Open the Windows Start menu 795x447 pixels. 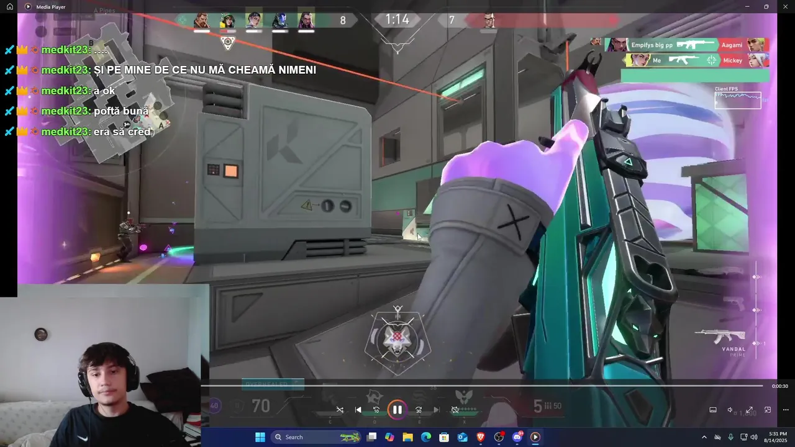click(x=260, y=437)
